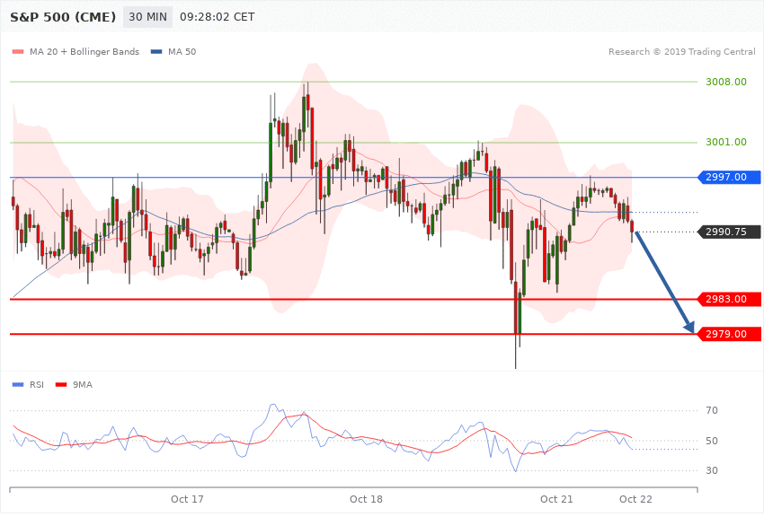Click the RSI 30 axis label
Screen dimensions: 764x517
(x=712, y=471)
